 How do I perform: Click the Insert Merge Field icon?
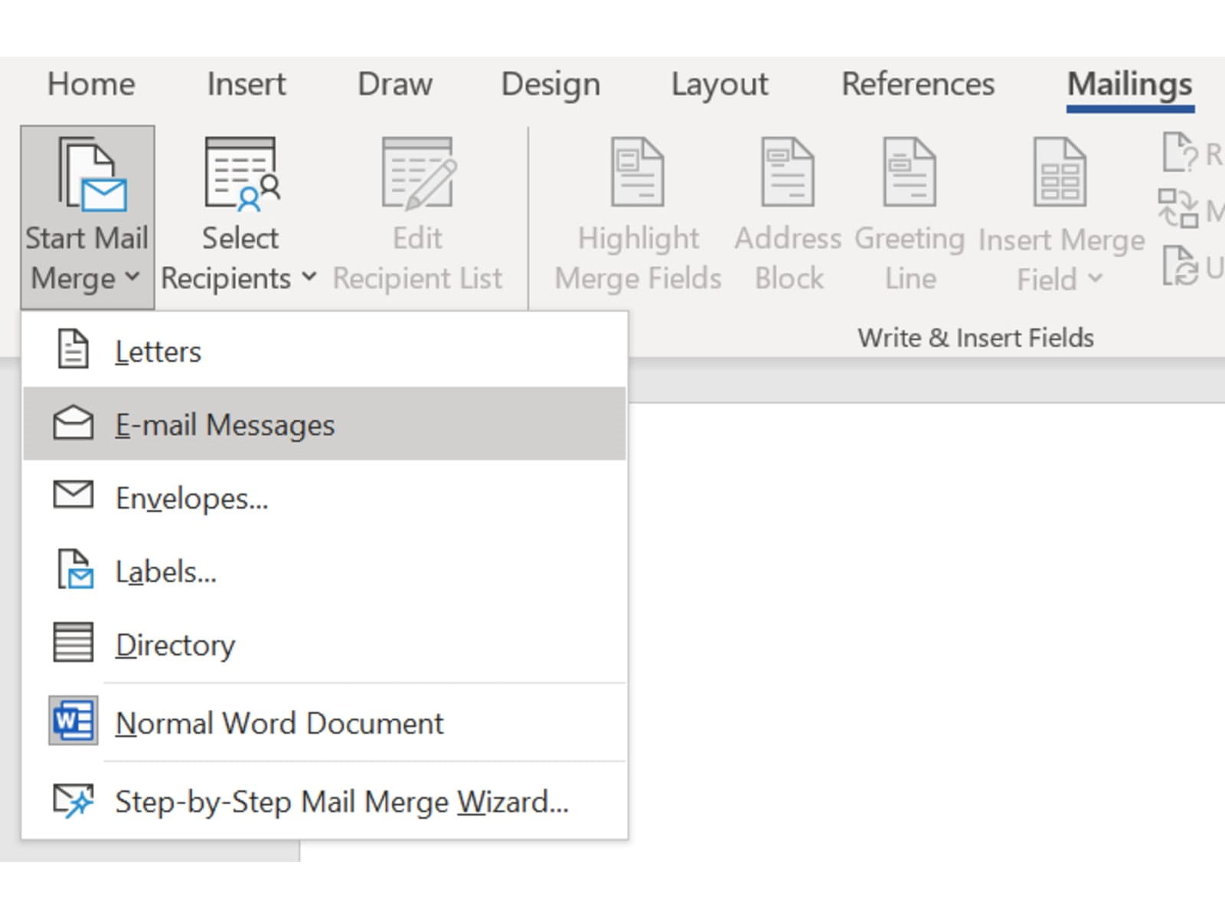[x=1060, y=173]
